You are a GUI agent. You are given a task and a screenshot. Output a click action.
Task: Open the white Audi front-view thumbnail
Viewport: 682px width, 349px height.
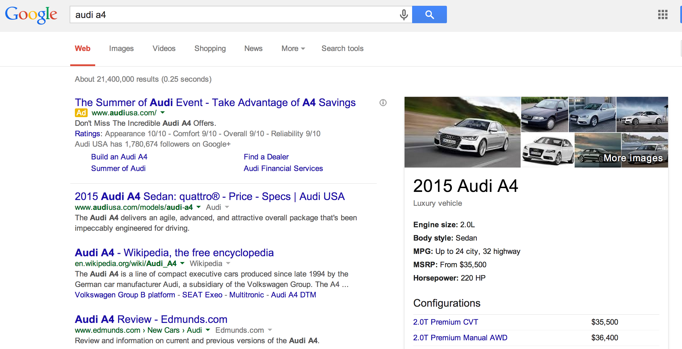click(x=547, y=150)
